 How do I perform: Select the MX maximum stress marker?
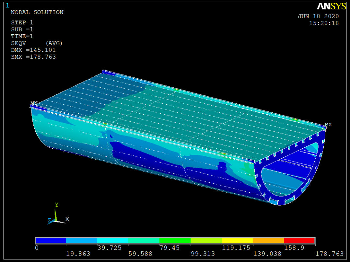(x=328, y=125)
